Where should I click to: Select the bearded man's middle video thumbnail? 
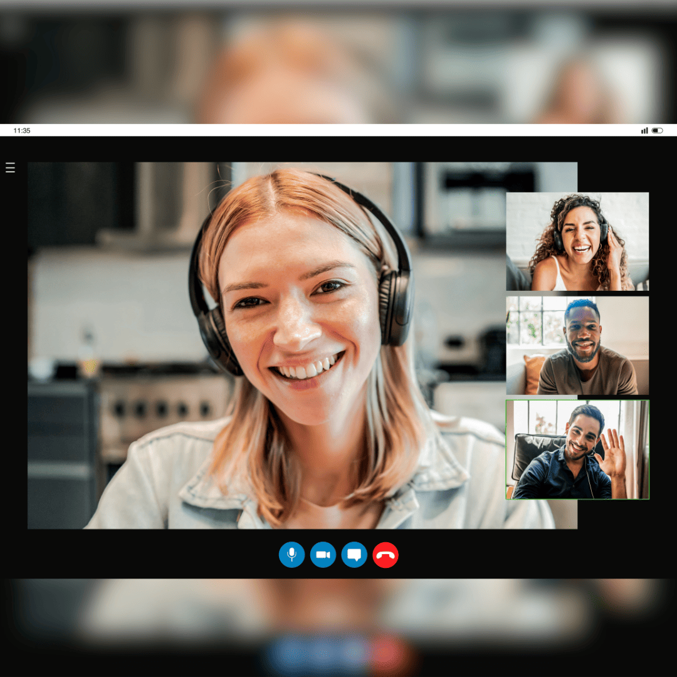(x=577, y=345)
